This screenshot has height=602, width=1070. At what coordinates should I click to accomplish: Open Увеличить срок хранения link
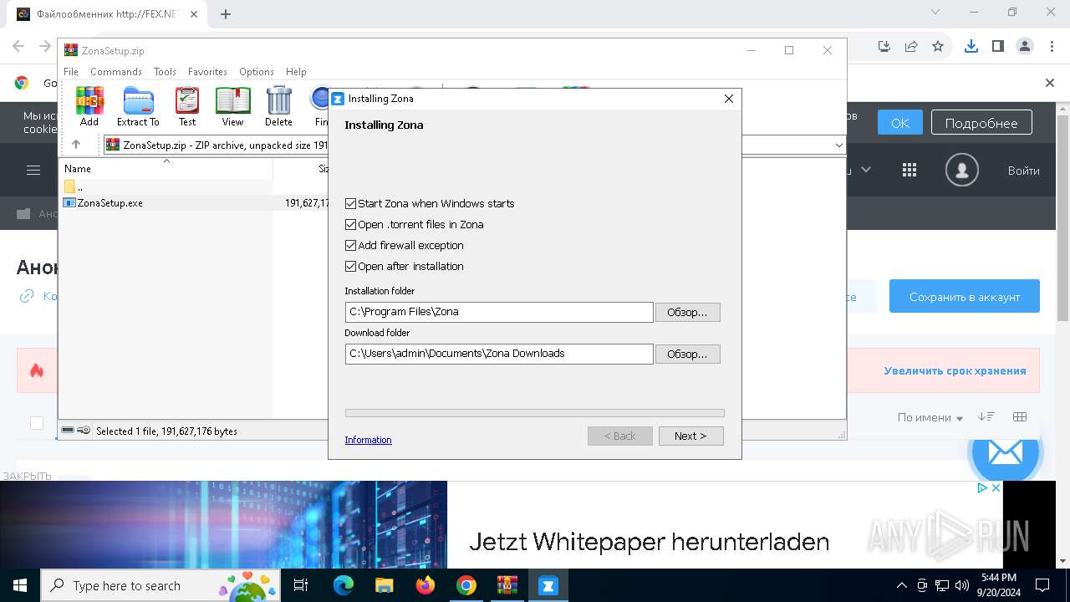point(955,371)
